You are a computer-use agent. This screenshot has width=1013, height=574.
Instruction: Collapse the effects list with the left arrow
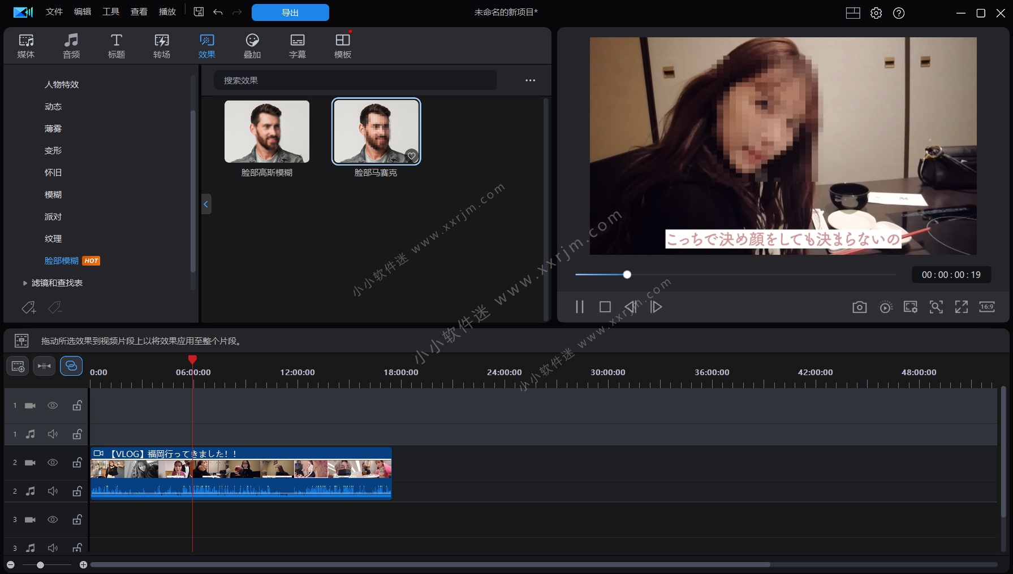tap(205, 204)
